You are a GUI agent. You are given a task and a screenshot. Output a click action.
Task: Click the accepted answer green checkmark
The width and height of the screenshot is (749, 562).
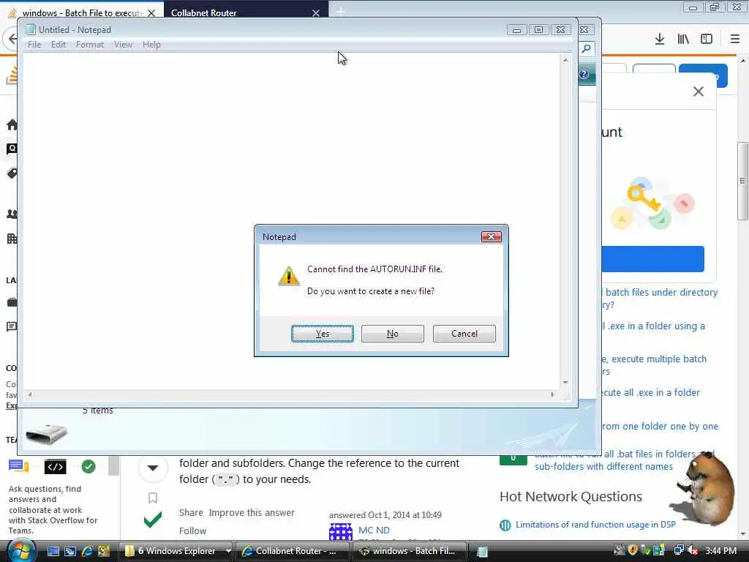(x=153, y=520)
